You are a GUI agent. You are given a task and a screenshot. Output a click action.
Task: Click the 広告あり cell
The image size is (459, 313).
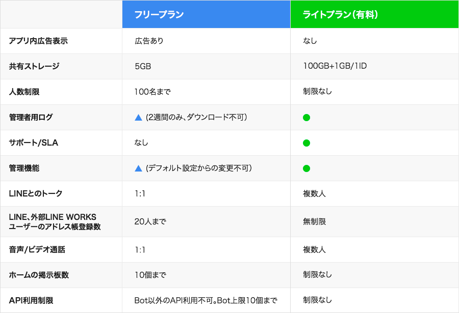[x=149, y=41]
